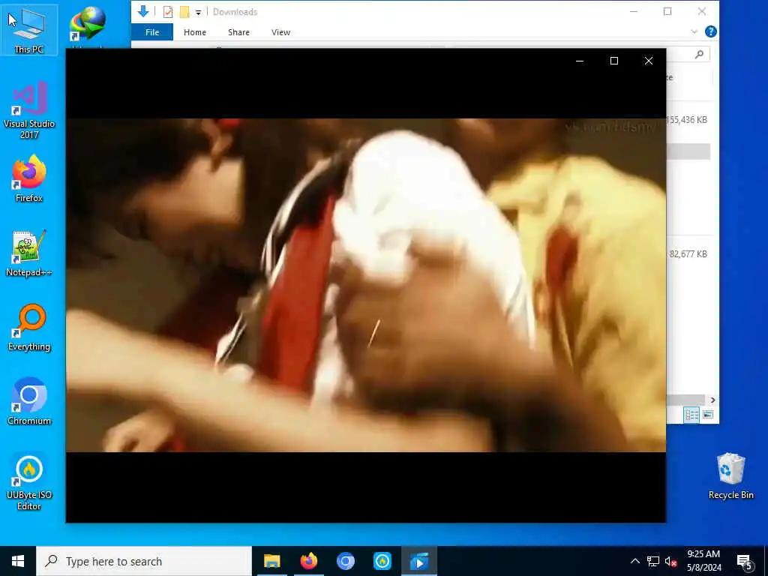Switch to Home ribbon tab in Explorer
The height and width of the screenshot is (576, 768).
pos(194,31)
